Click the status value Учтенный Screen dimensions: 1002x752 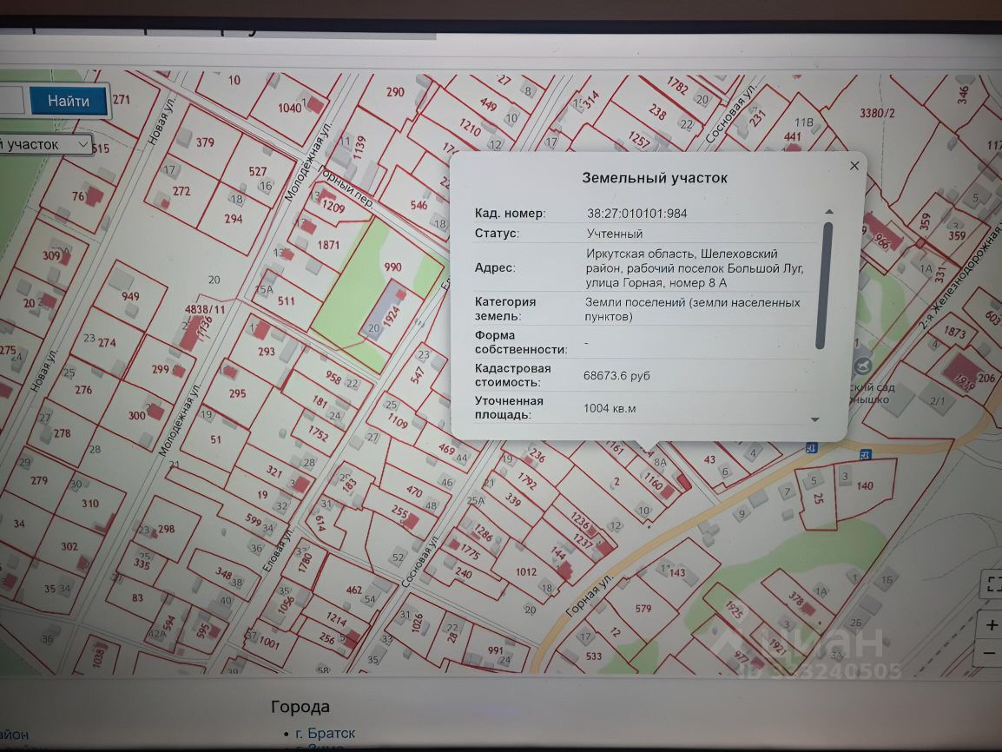(614, 234)
